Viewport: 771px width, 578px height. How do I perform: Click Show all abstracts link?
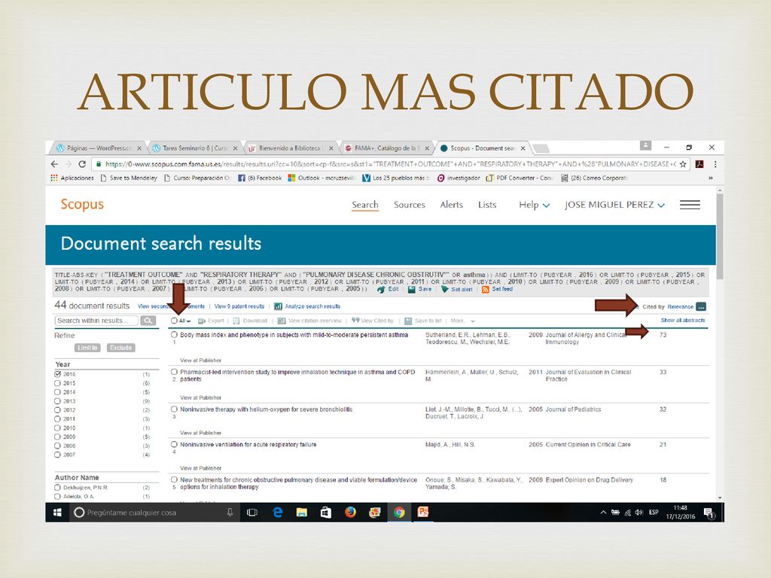tap(682, 321)
